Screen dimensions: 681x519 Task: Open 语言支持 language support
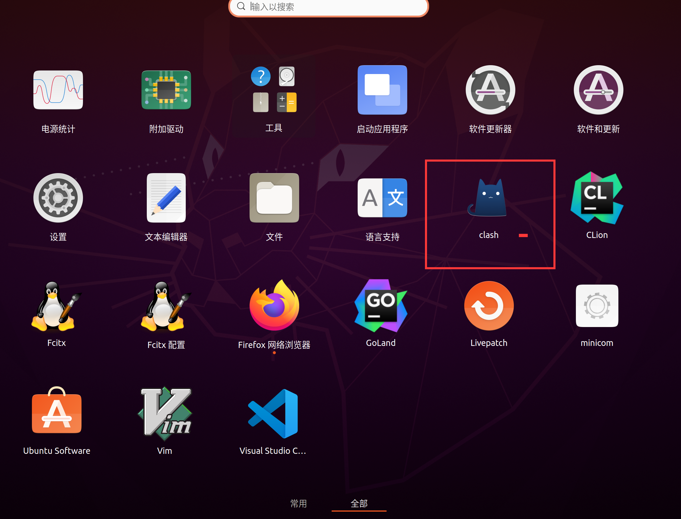(x=382, y=198)
